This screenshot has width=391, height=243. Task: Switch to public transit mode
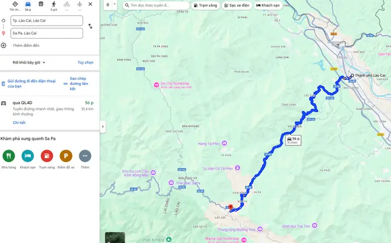(x=41, y=4)
